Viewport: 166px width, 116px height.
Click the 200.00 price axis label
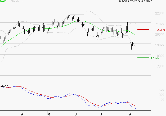[x=160, y=34]
